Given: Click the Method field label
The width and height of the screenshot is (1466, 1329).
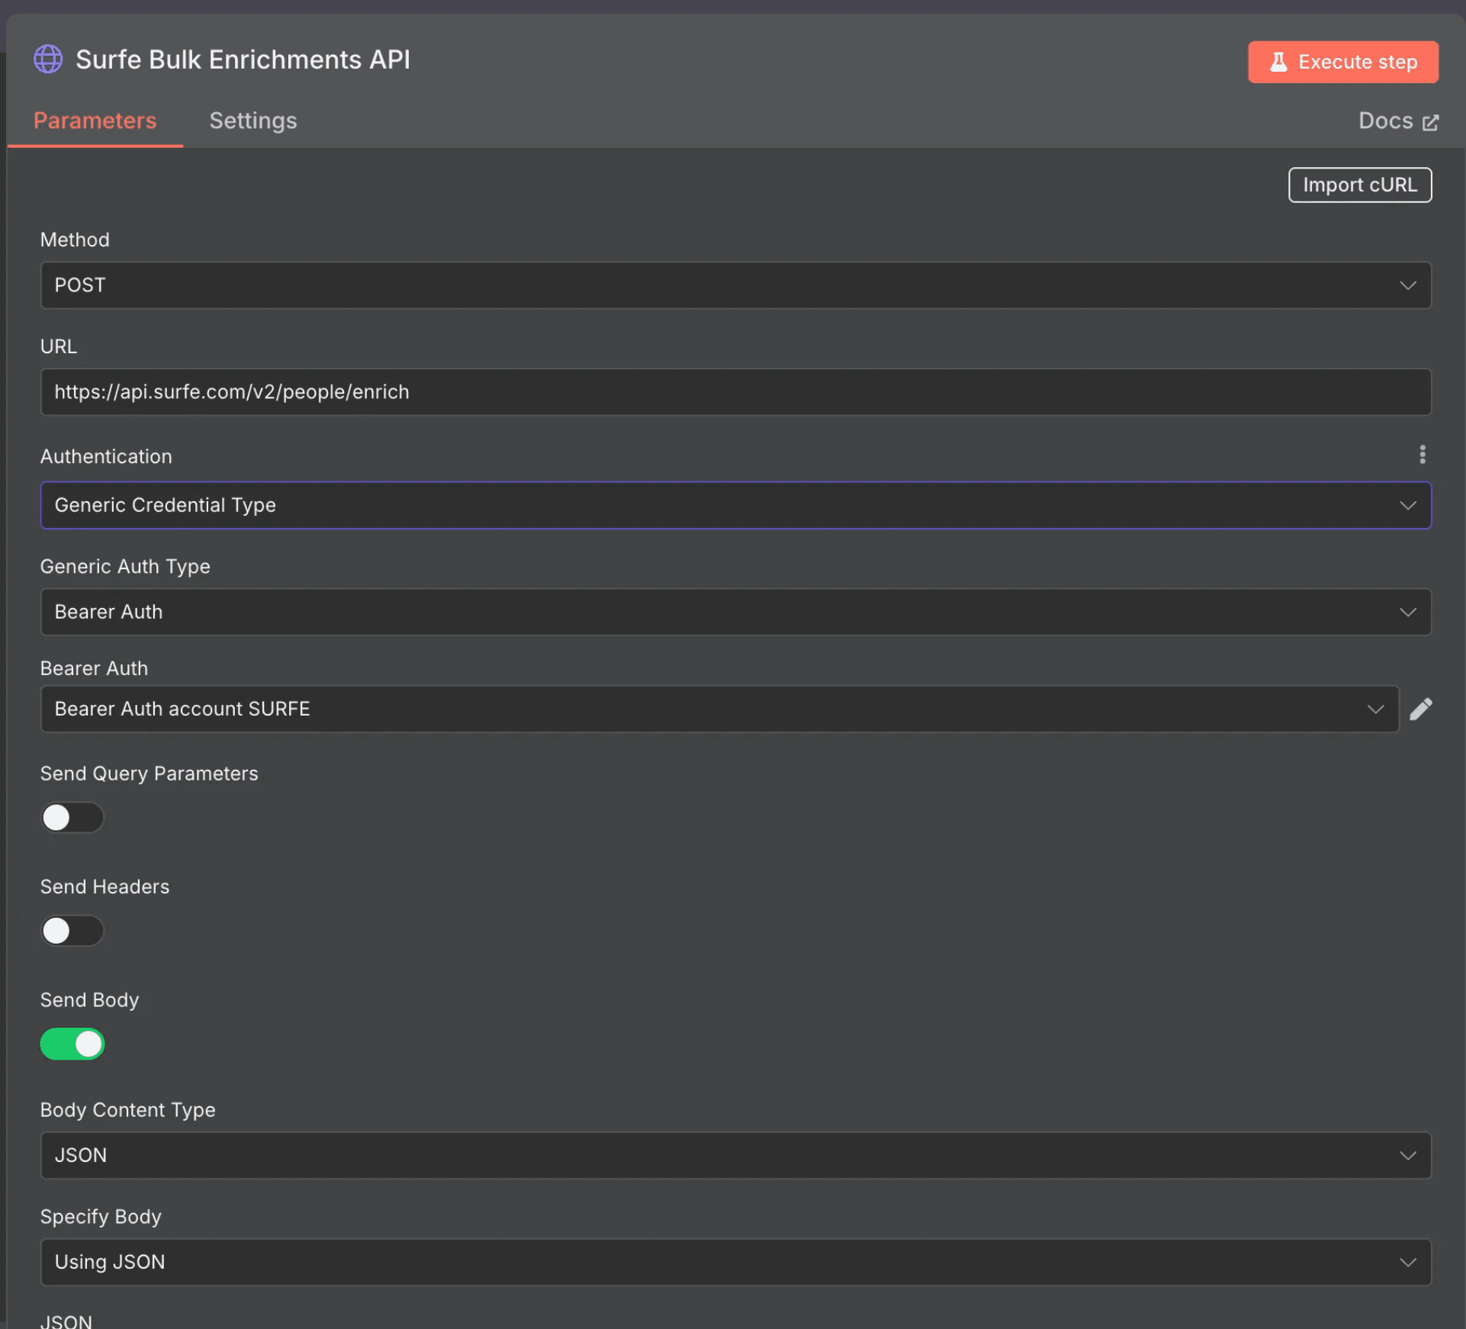Looking at the screenshot, I should (x=75, y=240).
